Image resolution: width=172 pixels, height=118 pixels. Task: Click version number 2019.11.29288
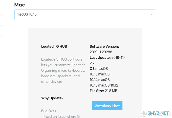pos(101,52)
